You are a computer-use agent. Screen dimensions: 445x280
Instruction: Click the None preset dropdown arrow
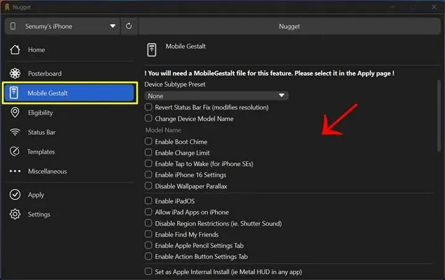(x=282, y=95)
